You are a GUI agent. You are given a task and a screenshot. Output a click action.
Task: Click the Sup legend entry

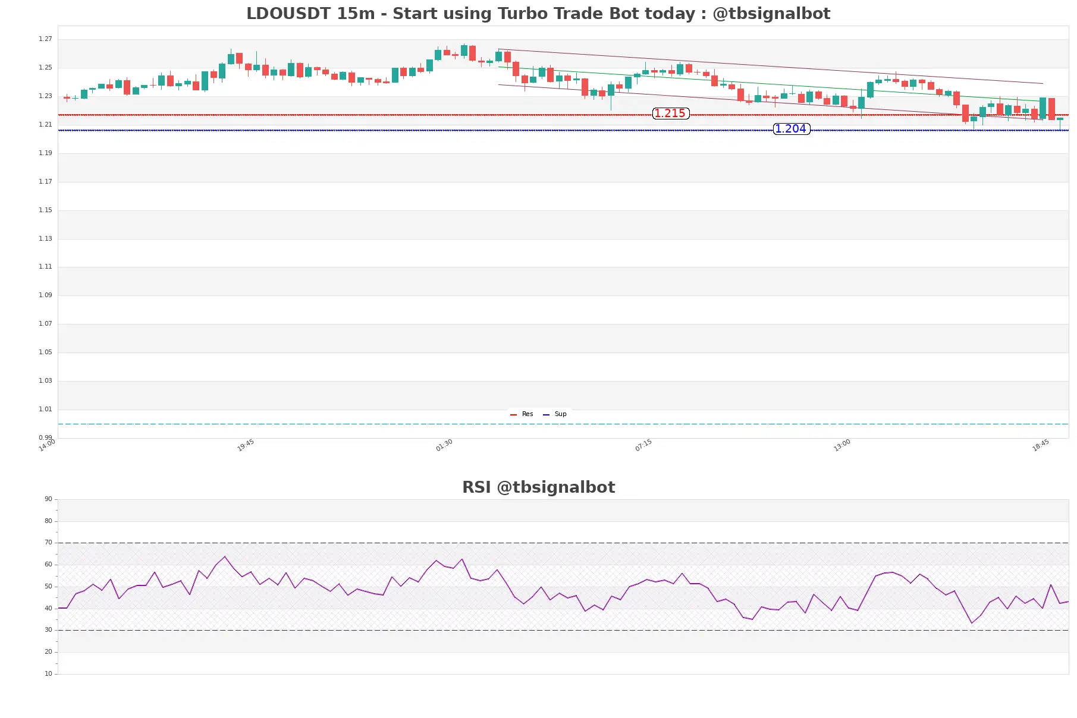(x=555, y=414)
